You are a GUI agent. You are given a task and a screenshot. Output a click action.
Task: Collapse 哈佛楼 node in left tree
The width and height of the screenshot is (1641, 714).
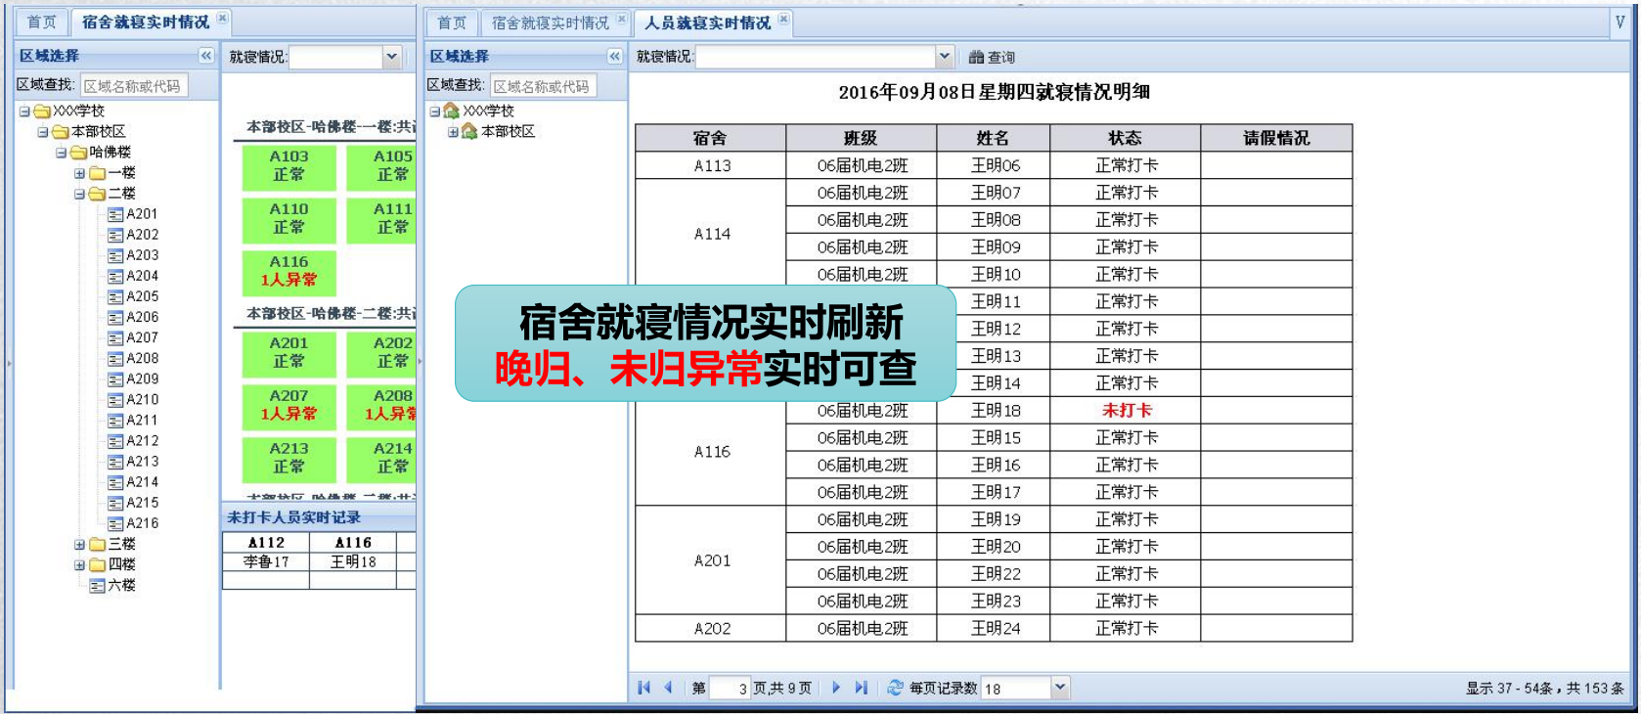coord(61,153)
